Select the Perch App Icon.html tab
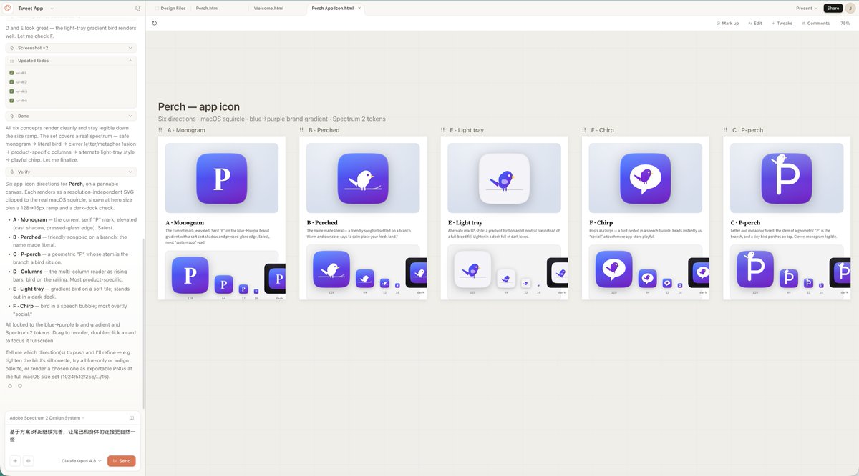 [x=332, y=9]
